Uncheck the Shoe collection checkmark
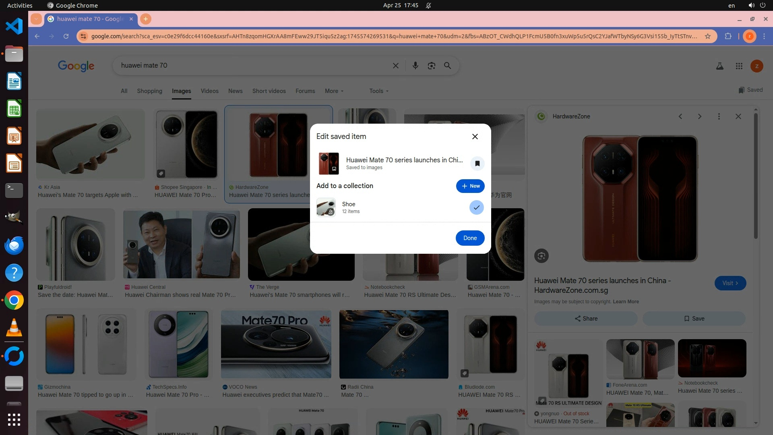The image size is (773, 435). tap(476, 207)
